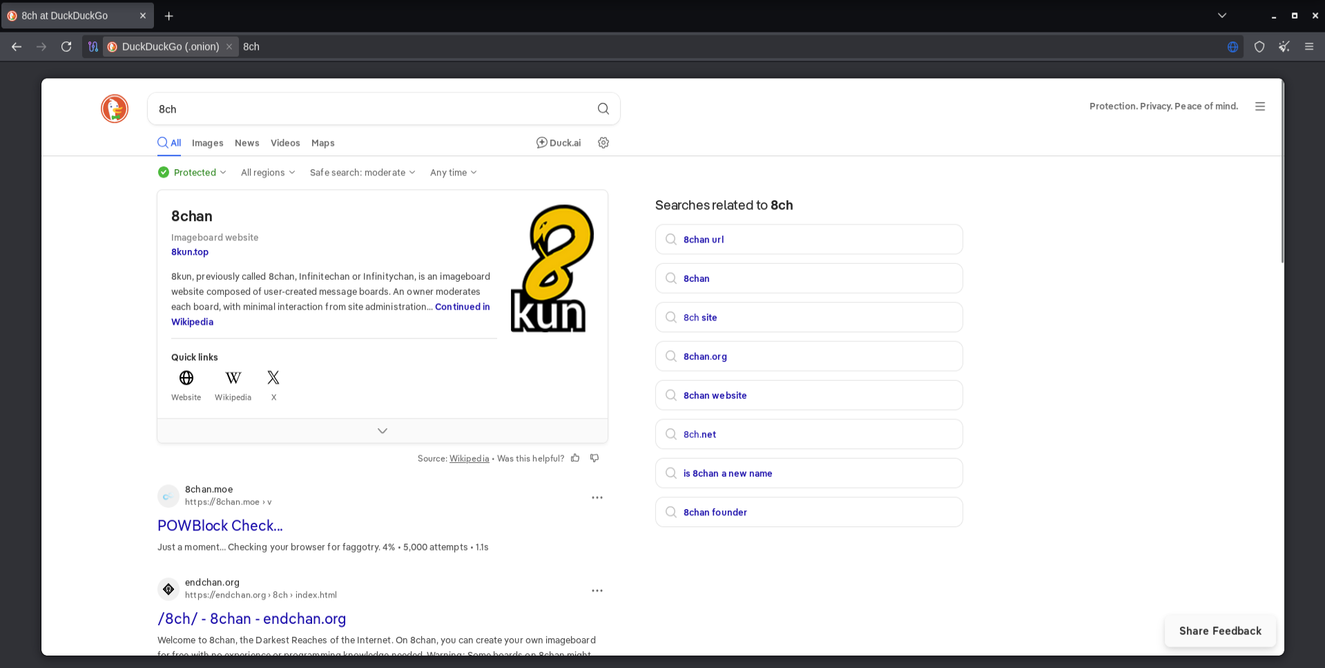
Task: Search related term 8chan url
Action: pos(809,240)
